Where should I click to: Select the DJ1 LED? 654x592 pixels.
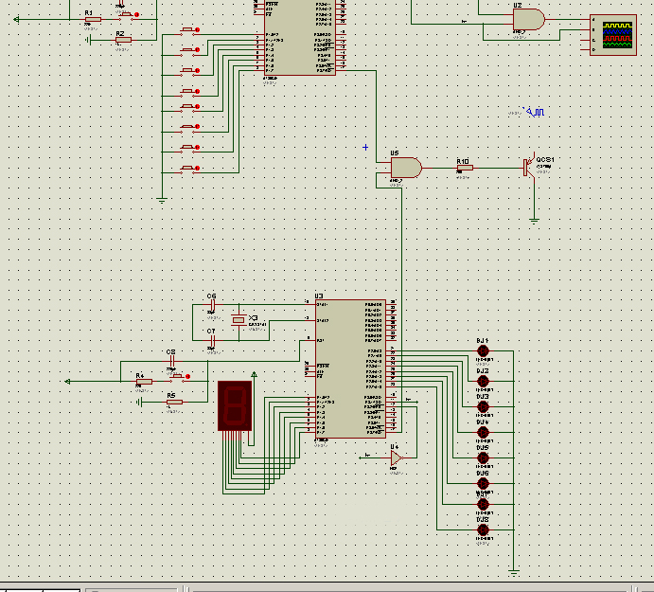483,350
